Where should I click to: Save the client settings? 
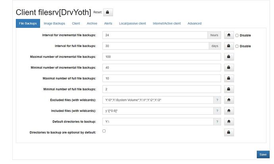[x=262, y=154]
